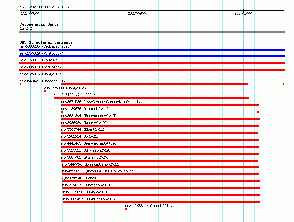Select the red bar under nsv1160371
Viewport: 294px width, 222px height.
(x=152, y=63)
